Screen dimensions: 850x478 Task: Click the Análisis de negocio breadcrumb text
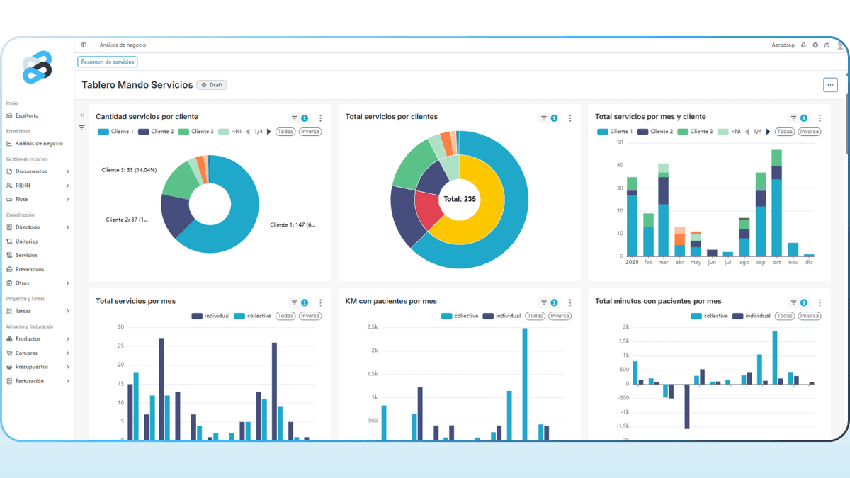coord(123,45)
